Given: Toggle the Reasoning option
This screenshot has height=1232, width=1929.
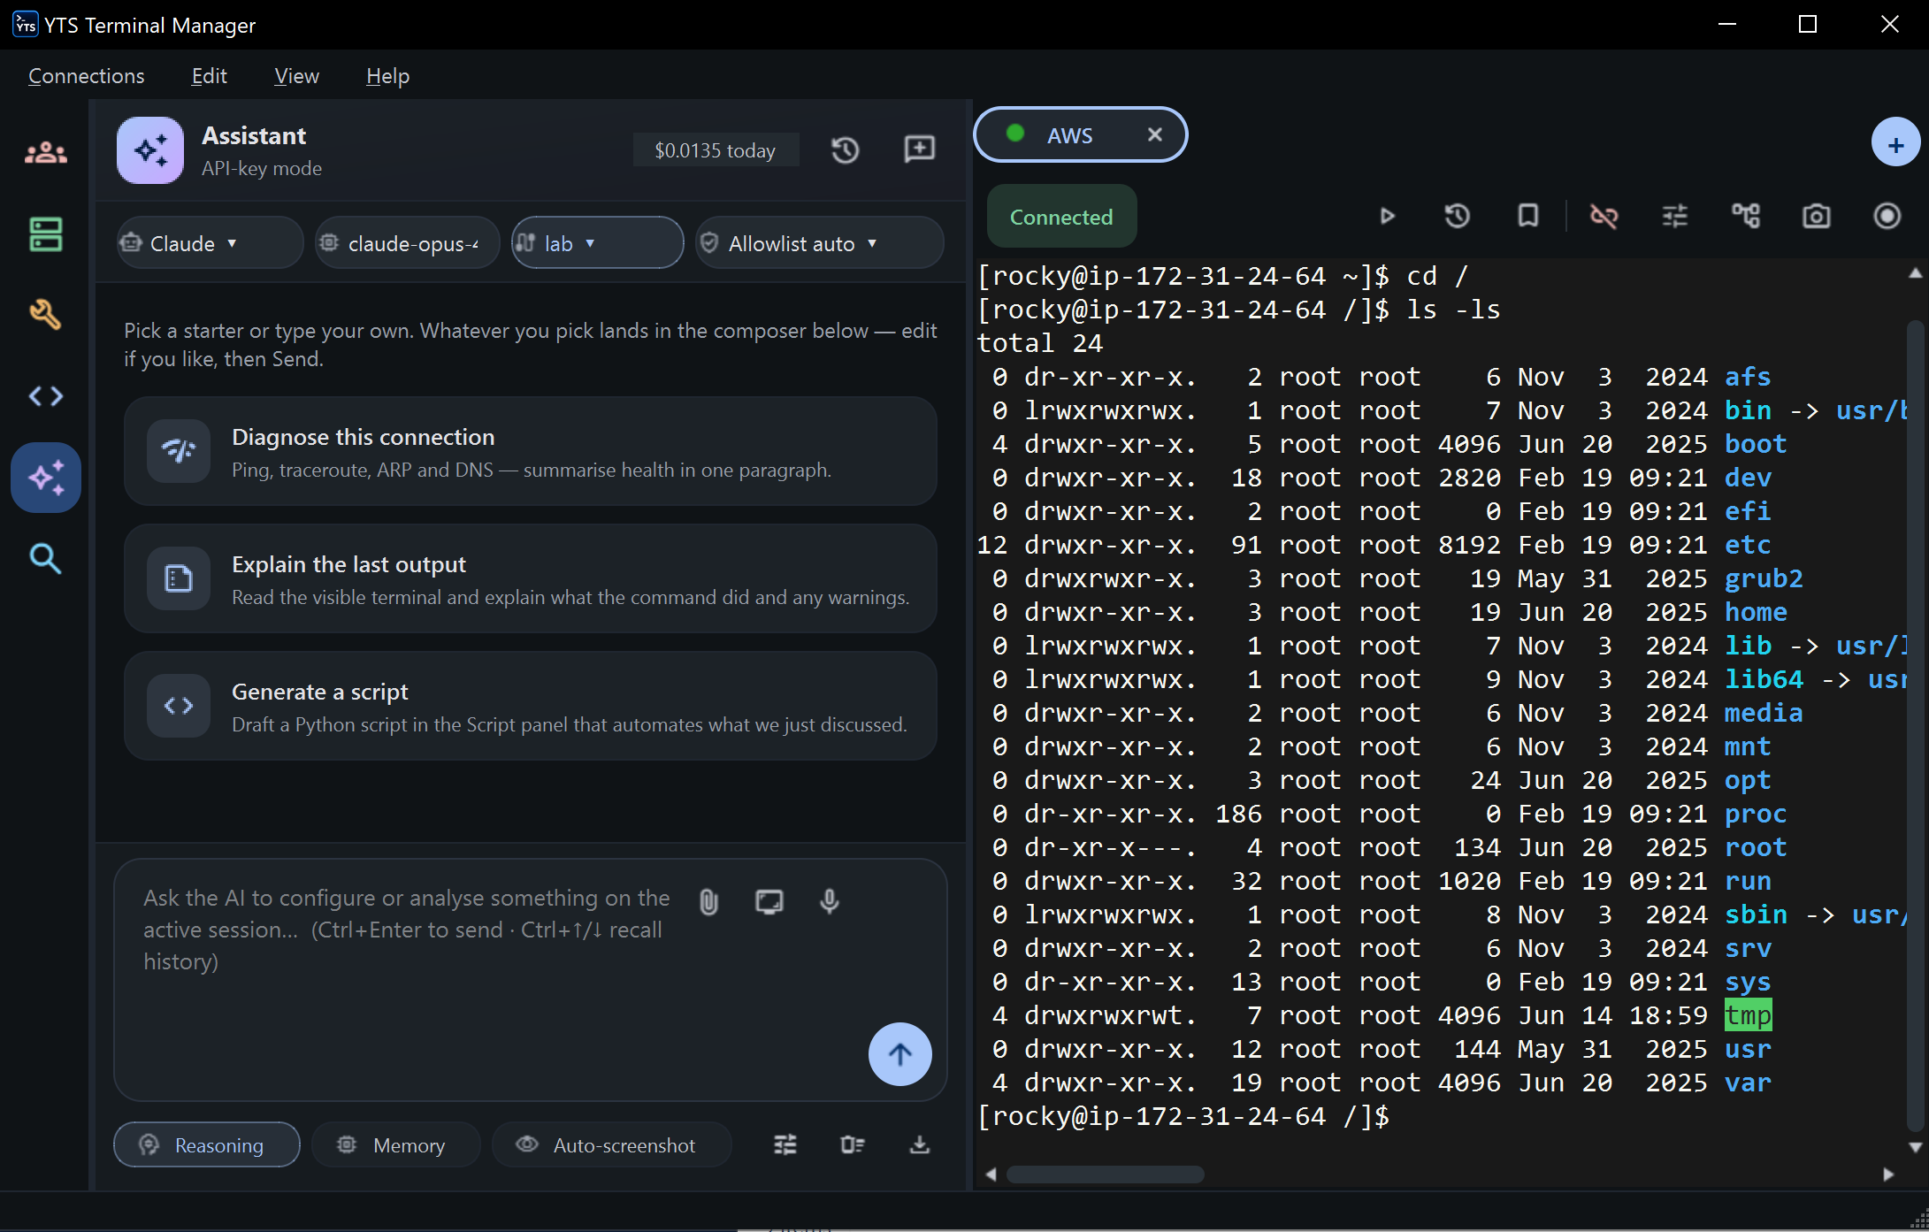Looking at the screenshot, I should pos(207,1144).
